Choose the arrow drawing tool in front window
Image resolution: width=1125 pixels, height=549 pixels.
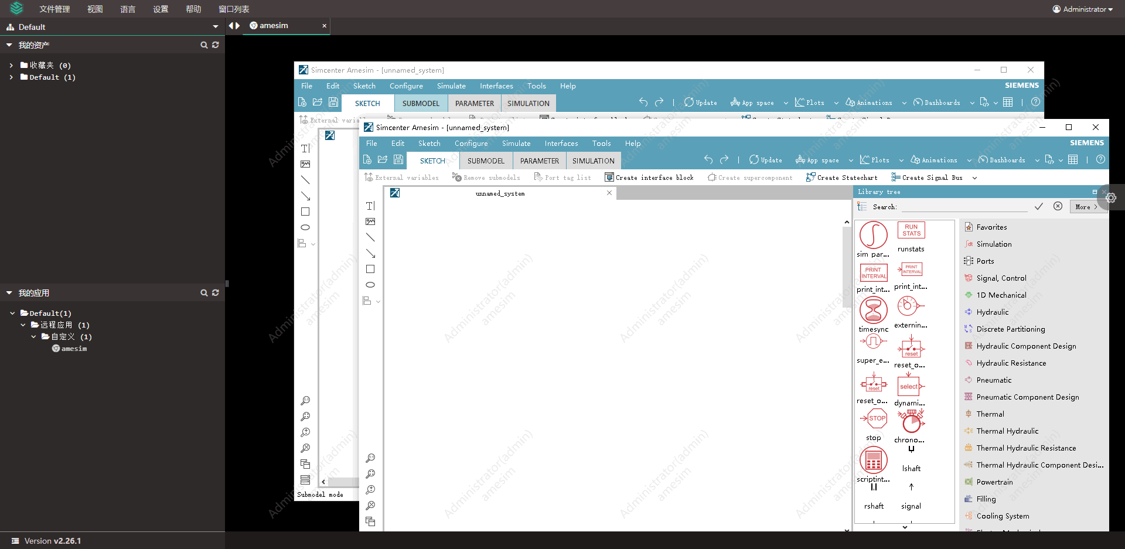[x=370, y=253]
